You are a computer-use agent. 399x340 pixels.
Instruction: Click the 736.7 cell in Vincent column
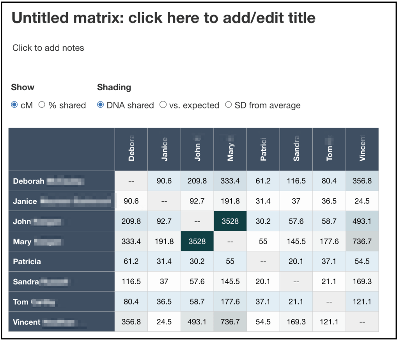(362, 242)
